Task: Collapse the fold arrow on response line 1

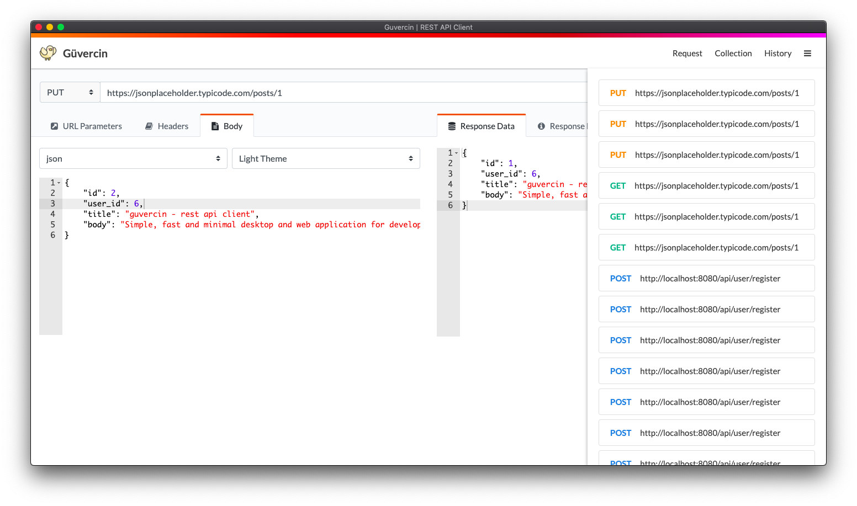Action: [x=456, y=153]
